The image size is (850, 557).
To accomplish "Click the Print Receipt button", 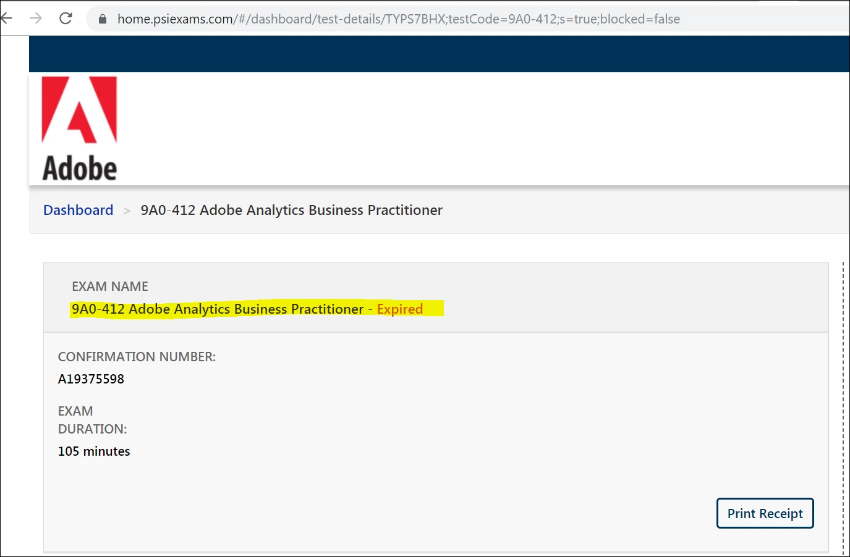I will pyautogui.click(x=765, y=513).
